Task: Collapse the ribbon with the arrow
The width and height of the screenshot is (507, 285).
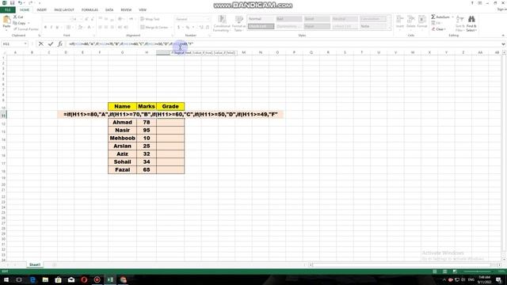Action: (x=503, y=35)
